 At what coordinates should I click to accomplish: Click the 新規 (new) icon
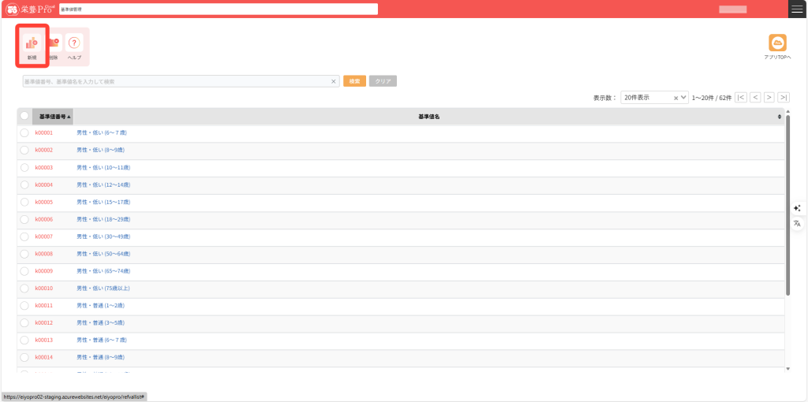(32, 46)
